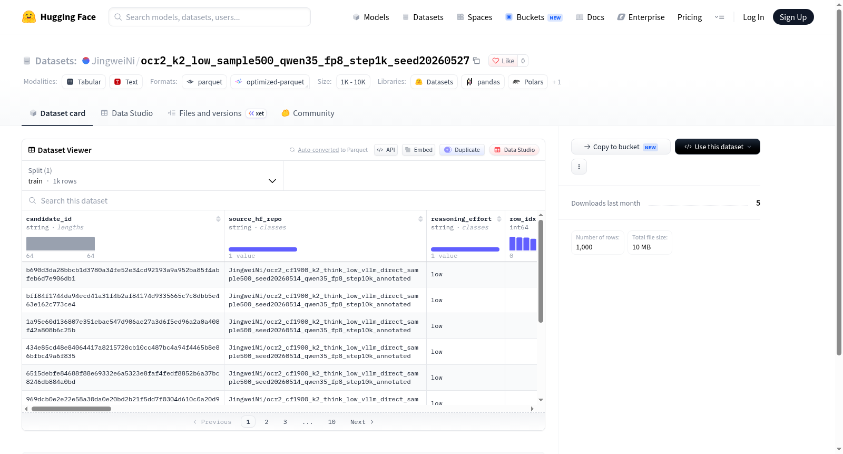Go to page 3 of the table

(x=285, y=422)
